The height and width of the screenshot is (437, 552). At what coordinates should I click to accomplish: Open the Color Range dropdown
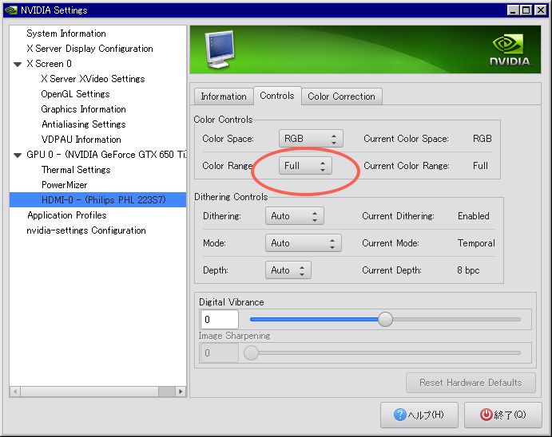305,165
